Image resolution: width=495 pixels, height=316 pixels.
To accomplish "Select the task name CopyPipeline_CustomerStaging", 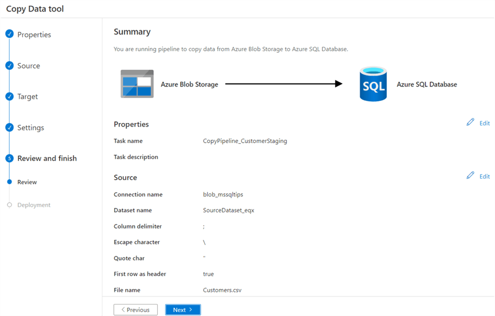I will pyautogui.click(x=245, y=141).
